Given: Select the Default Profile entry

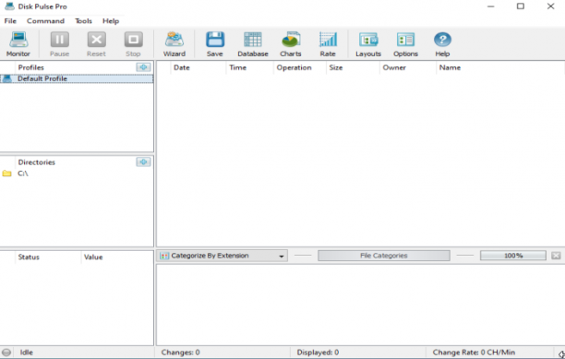Looking at the screenshot, I should [77, 78].
